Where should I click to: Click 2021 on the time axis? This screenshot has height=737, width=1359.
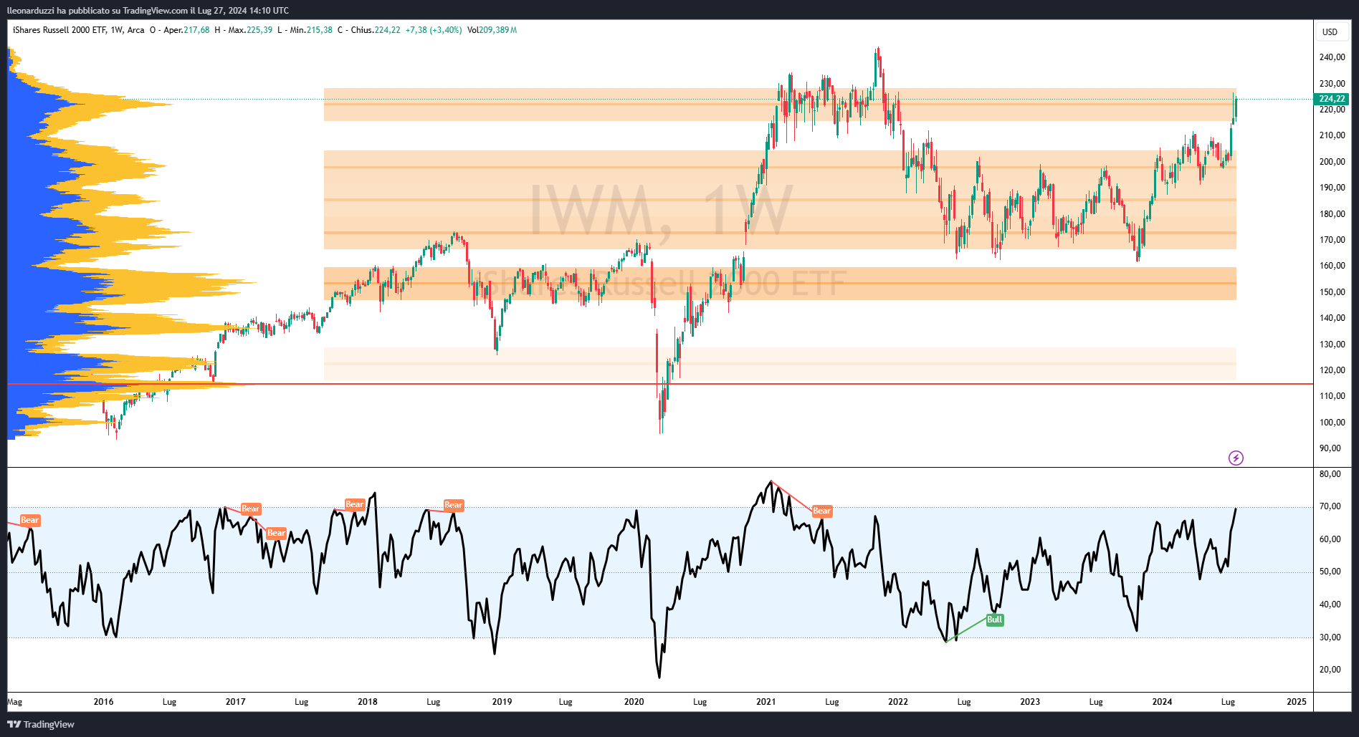click(x=766, y=702)
